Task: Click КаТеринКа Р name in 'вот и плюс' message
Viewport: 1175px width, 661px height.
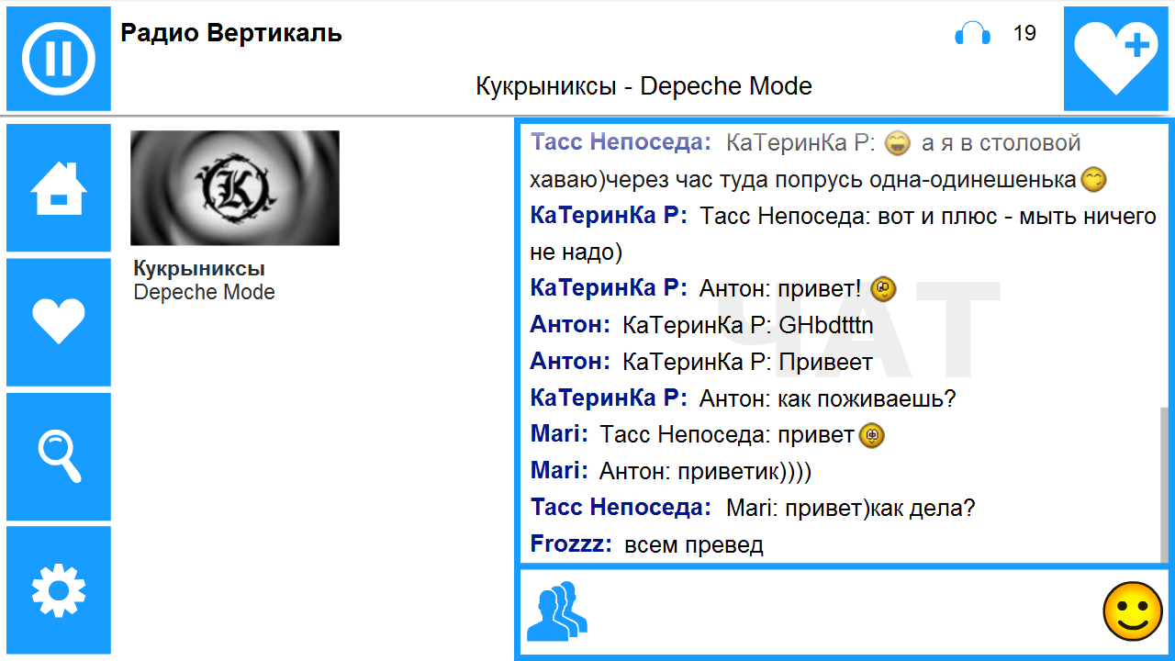Action: click(609, 216)
